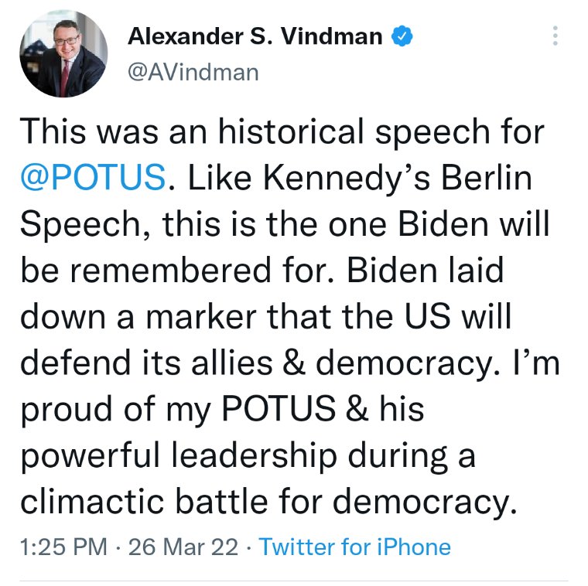Visit the @AVindman handle
The image size is (588, 586).
193,73
